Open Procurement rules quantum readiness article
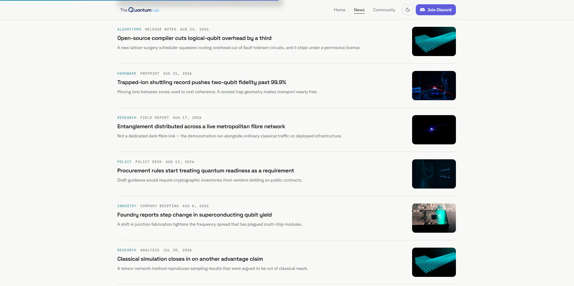Image resolution: width=574 pixels, height=286 pixels. coord(206,171)
